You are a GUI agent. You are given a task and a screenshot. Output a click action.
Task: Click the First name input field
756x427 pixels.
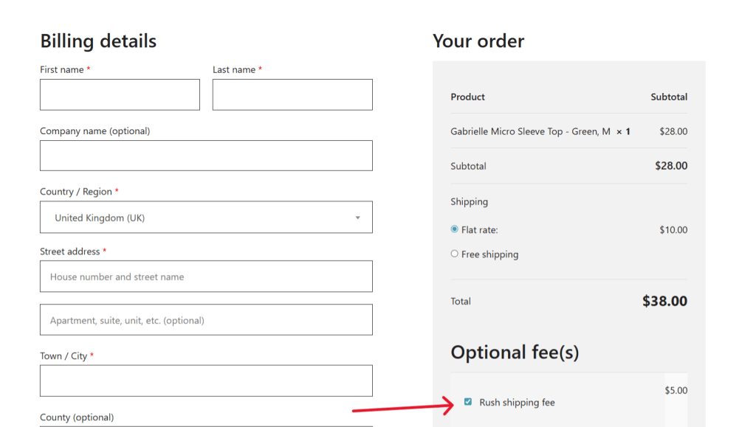pos(120,95)
